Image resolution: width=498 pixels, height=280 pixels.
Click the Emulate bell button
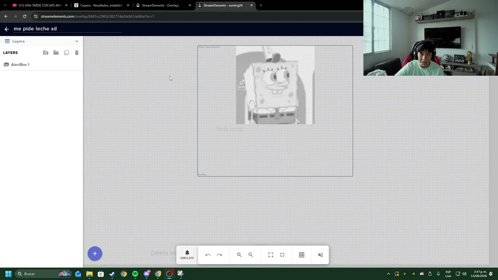click(x=187, y=255)
